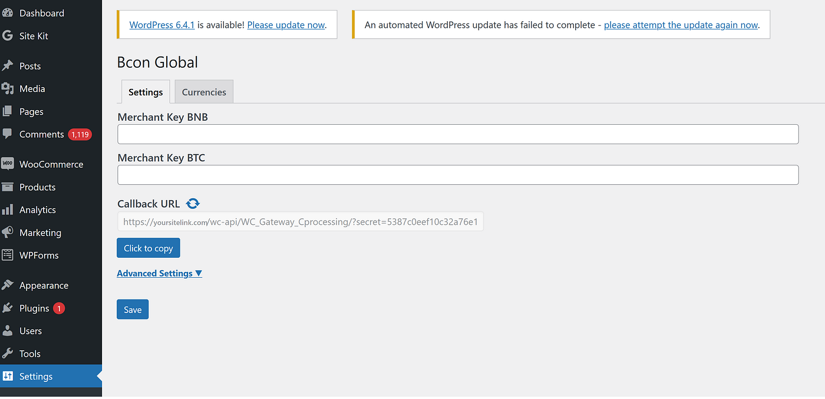Click the 1,119 comments count badge

tap(80, 135)
